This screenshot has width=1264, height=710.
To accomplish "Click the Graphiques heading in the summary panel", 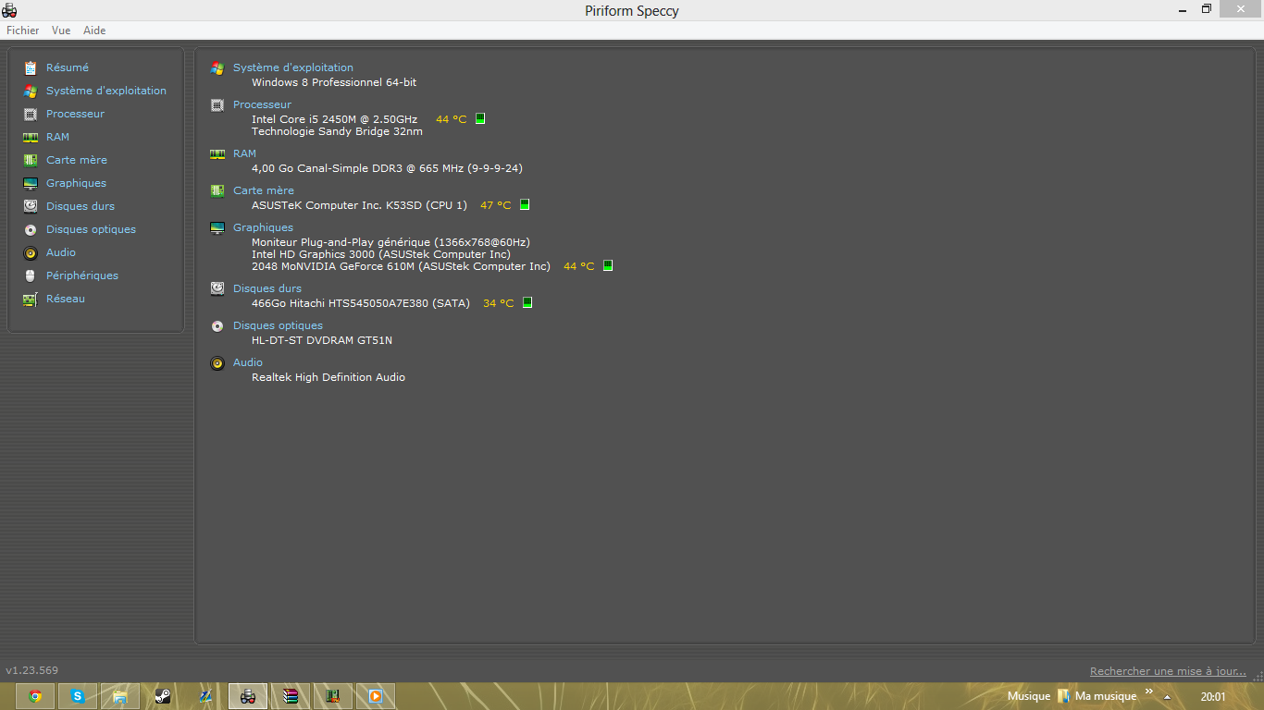I will 263,227.
